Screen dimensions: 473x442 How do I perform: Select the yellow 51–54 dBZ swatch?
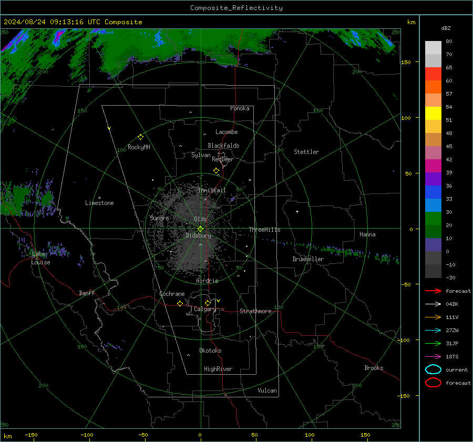point(433,114)
